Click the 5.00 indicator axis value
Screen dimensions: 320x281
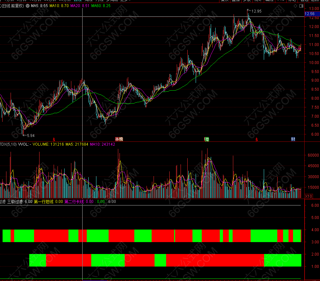[315, 218]
